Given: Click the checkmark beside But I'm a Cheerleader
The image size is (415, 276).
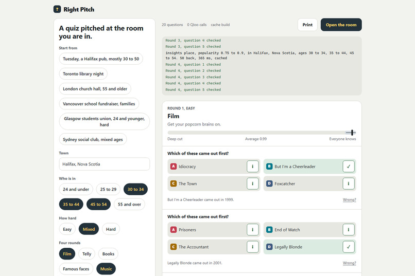Looking at the screenshot, I should (348, 167).
